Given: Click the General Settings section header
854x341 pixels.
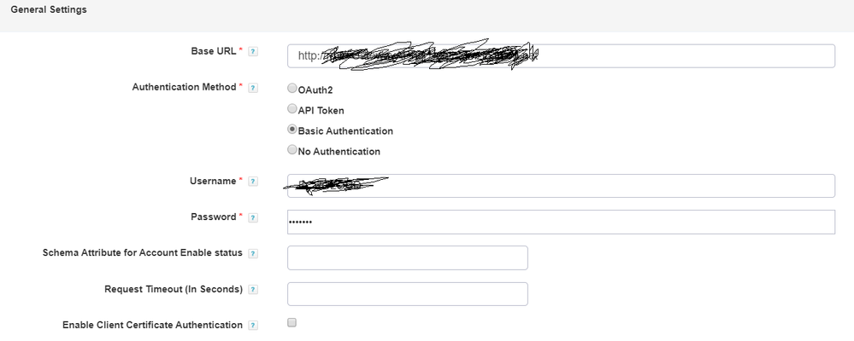Looking at the screenshot, I should [x=48, y=10].
